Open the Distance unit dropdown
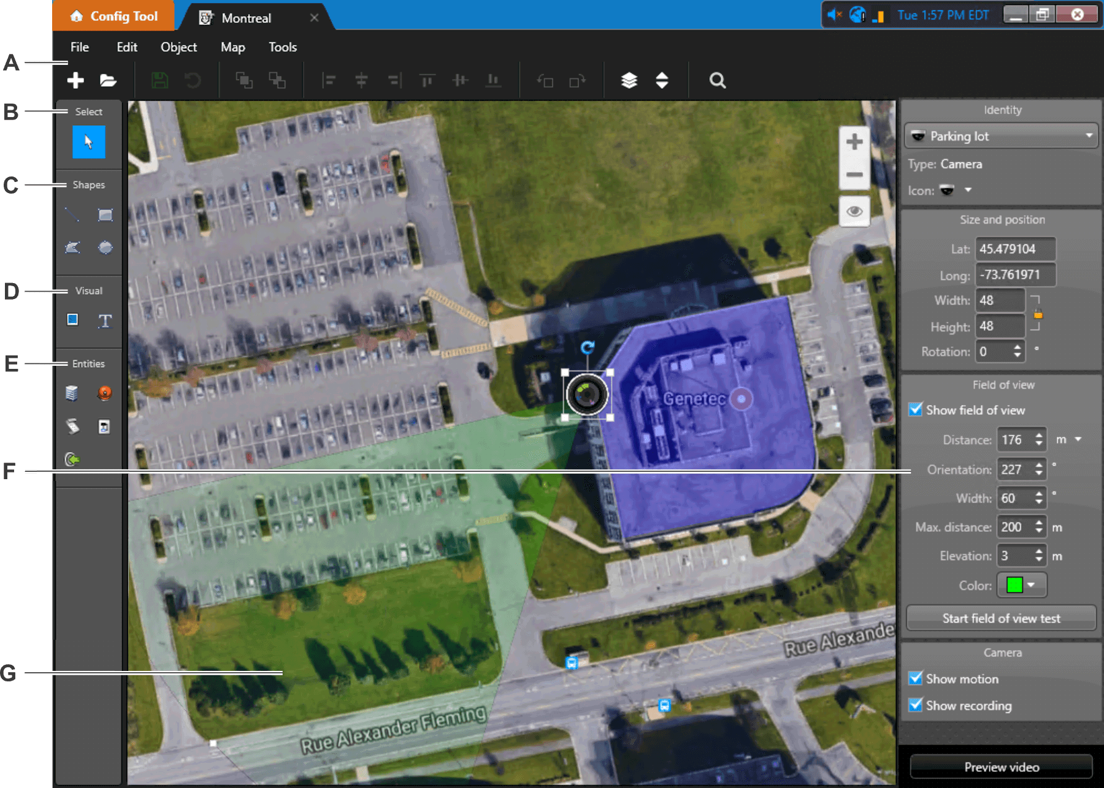 [x=1078, y=439]
